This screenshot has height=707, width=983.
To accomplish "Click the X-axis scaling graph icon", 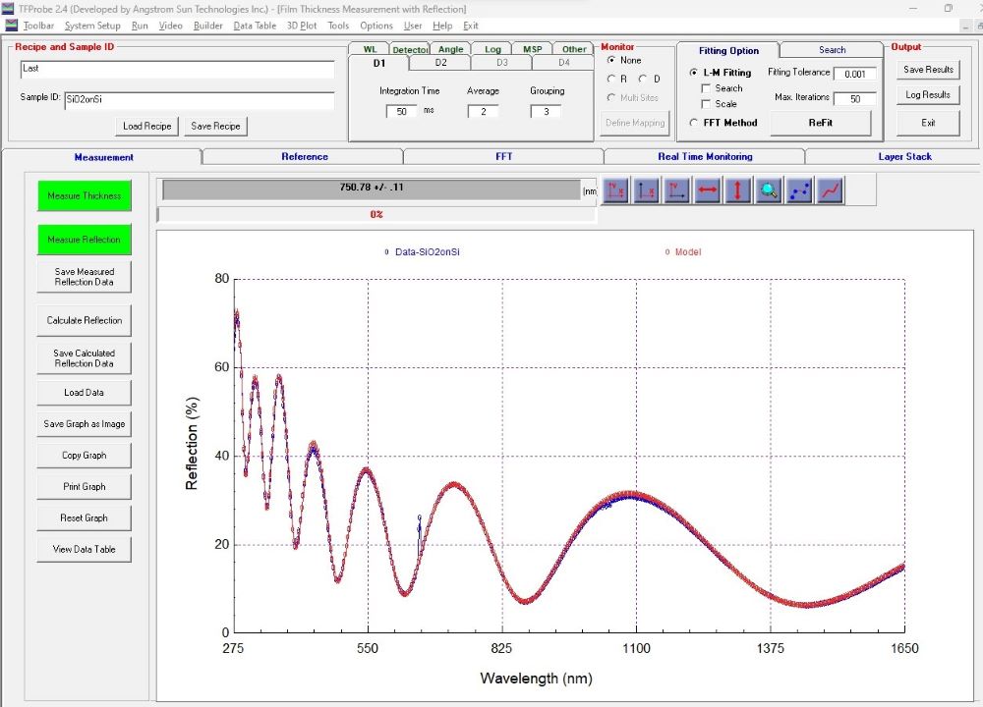I will [647, 190].
